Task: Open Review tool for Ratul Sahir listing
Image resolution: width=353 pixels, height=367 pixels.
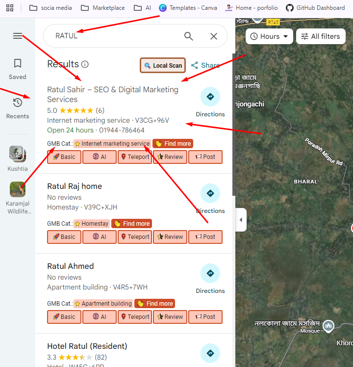Action: 170,157
